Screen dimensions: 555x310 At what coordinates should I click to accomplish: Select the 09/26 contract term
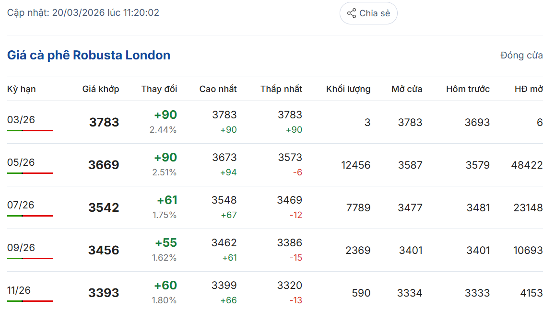[21, 248]
